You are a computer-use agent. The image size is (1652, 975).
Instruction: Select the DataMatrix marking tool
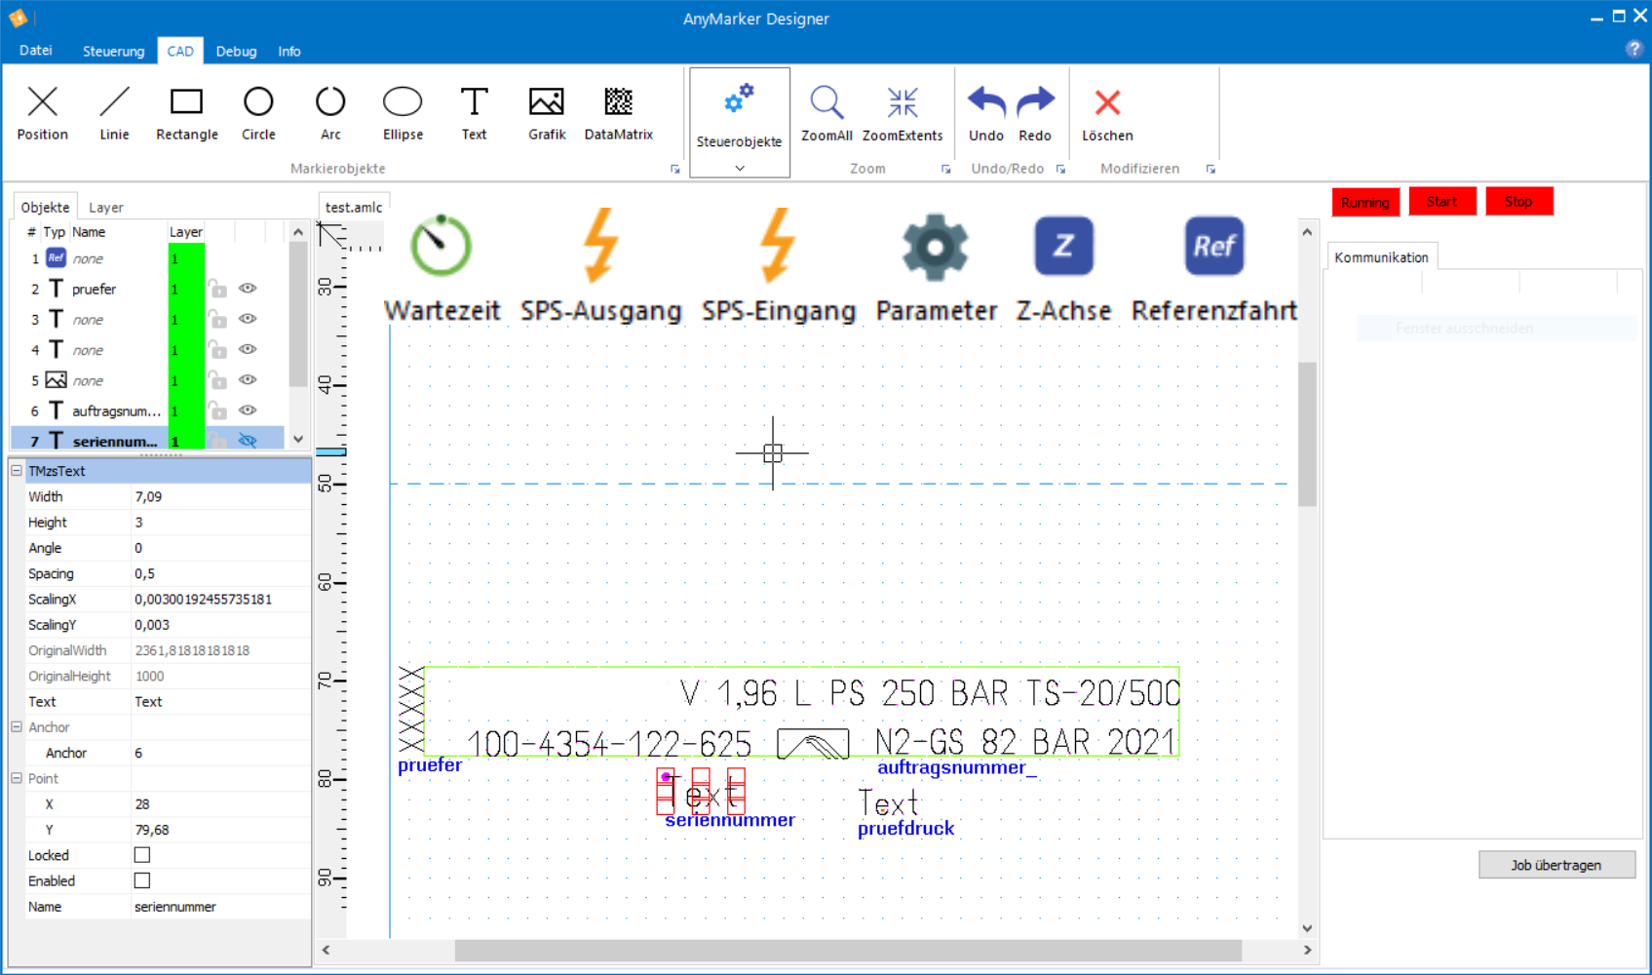618,113
